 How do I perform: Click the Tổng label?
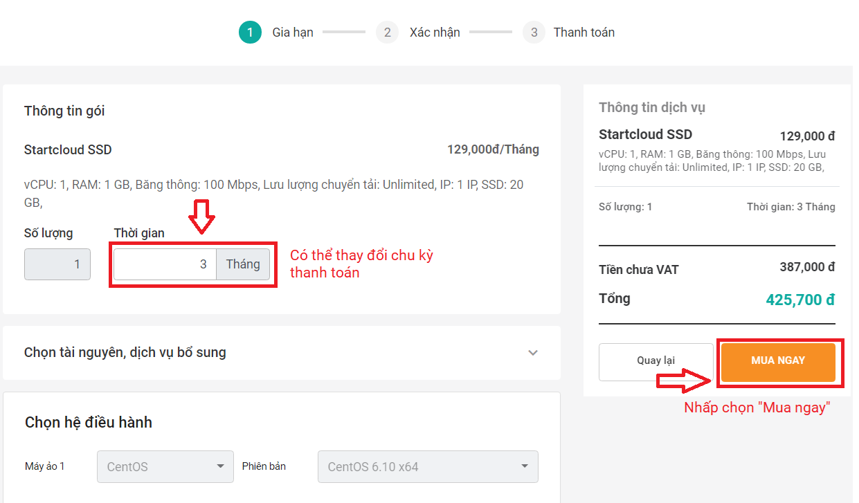[x=615, y=298]
